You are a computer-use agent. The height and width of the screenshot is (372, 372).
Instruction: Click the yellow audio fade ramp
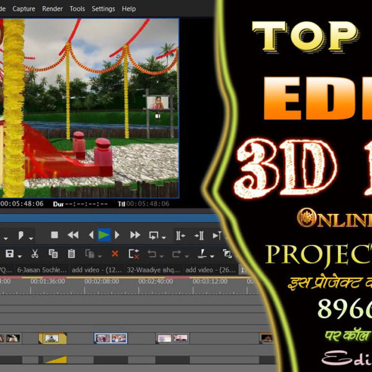56,360
